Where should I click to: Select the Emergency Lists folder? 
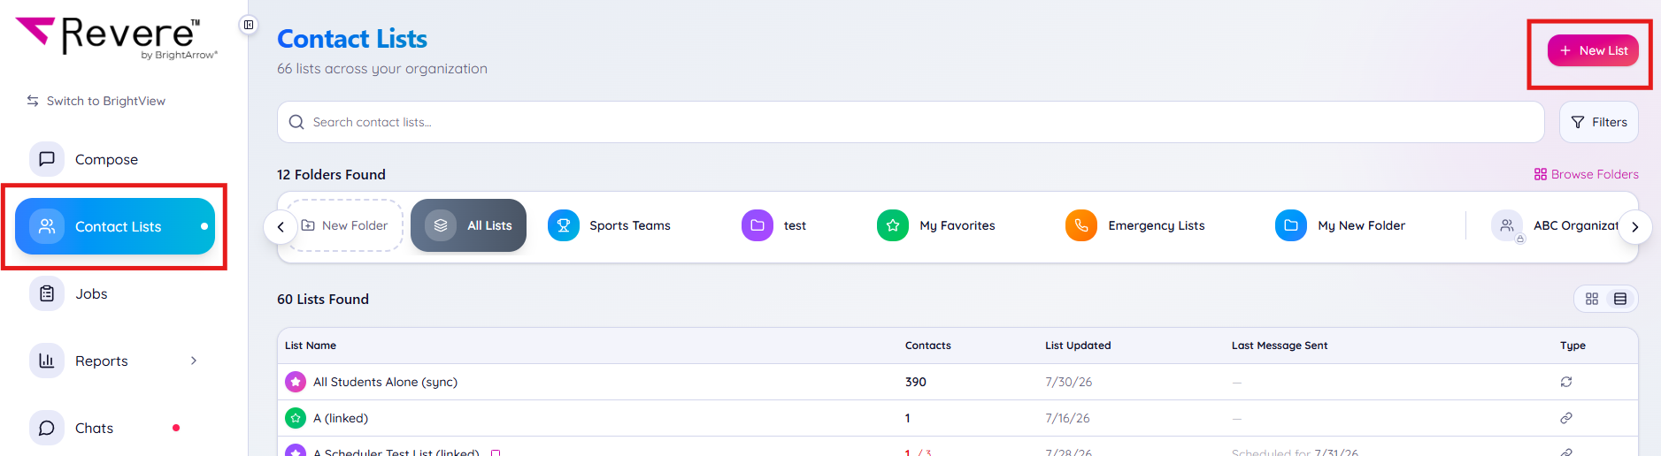coord(1135,225)
